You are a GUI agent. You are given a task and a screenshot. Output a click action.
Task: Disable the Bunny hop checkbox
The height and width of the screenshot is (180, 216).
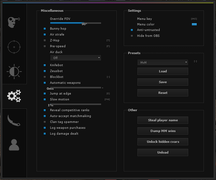tap(45, 29)
